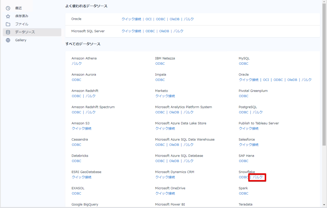Click OleDB under Microsoft Azure SQL Database
Screen dimensions: 327x208
(174, 161)
